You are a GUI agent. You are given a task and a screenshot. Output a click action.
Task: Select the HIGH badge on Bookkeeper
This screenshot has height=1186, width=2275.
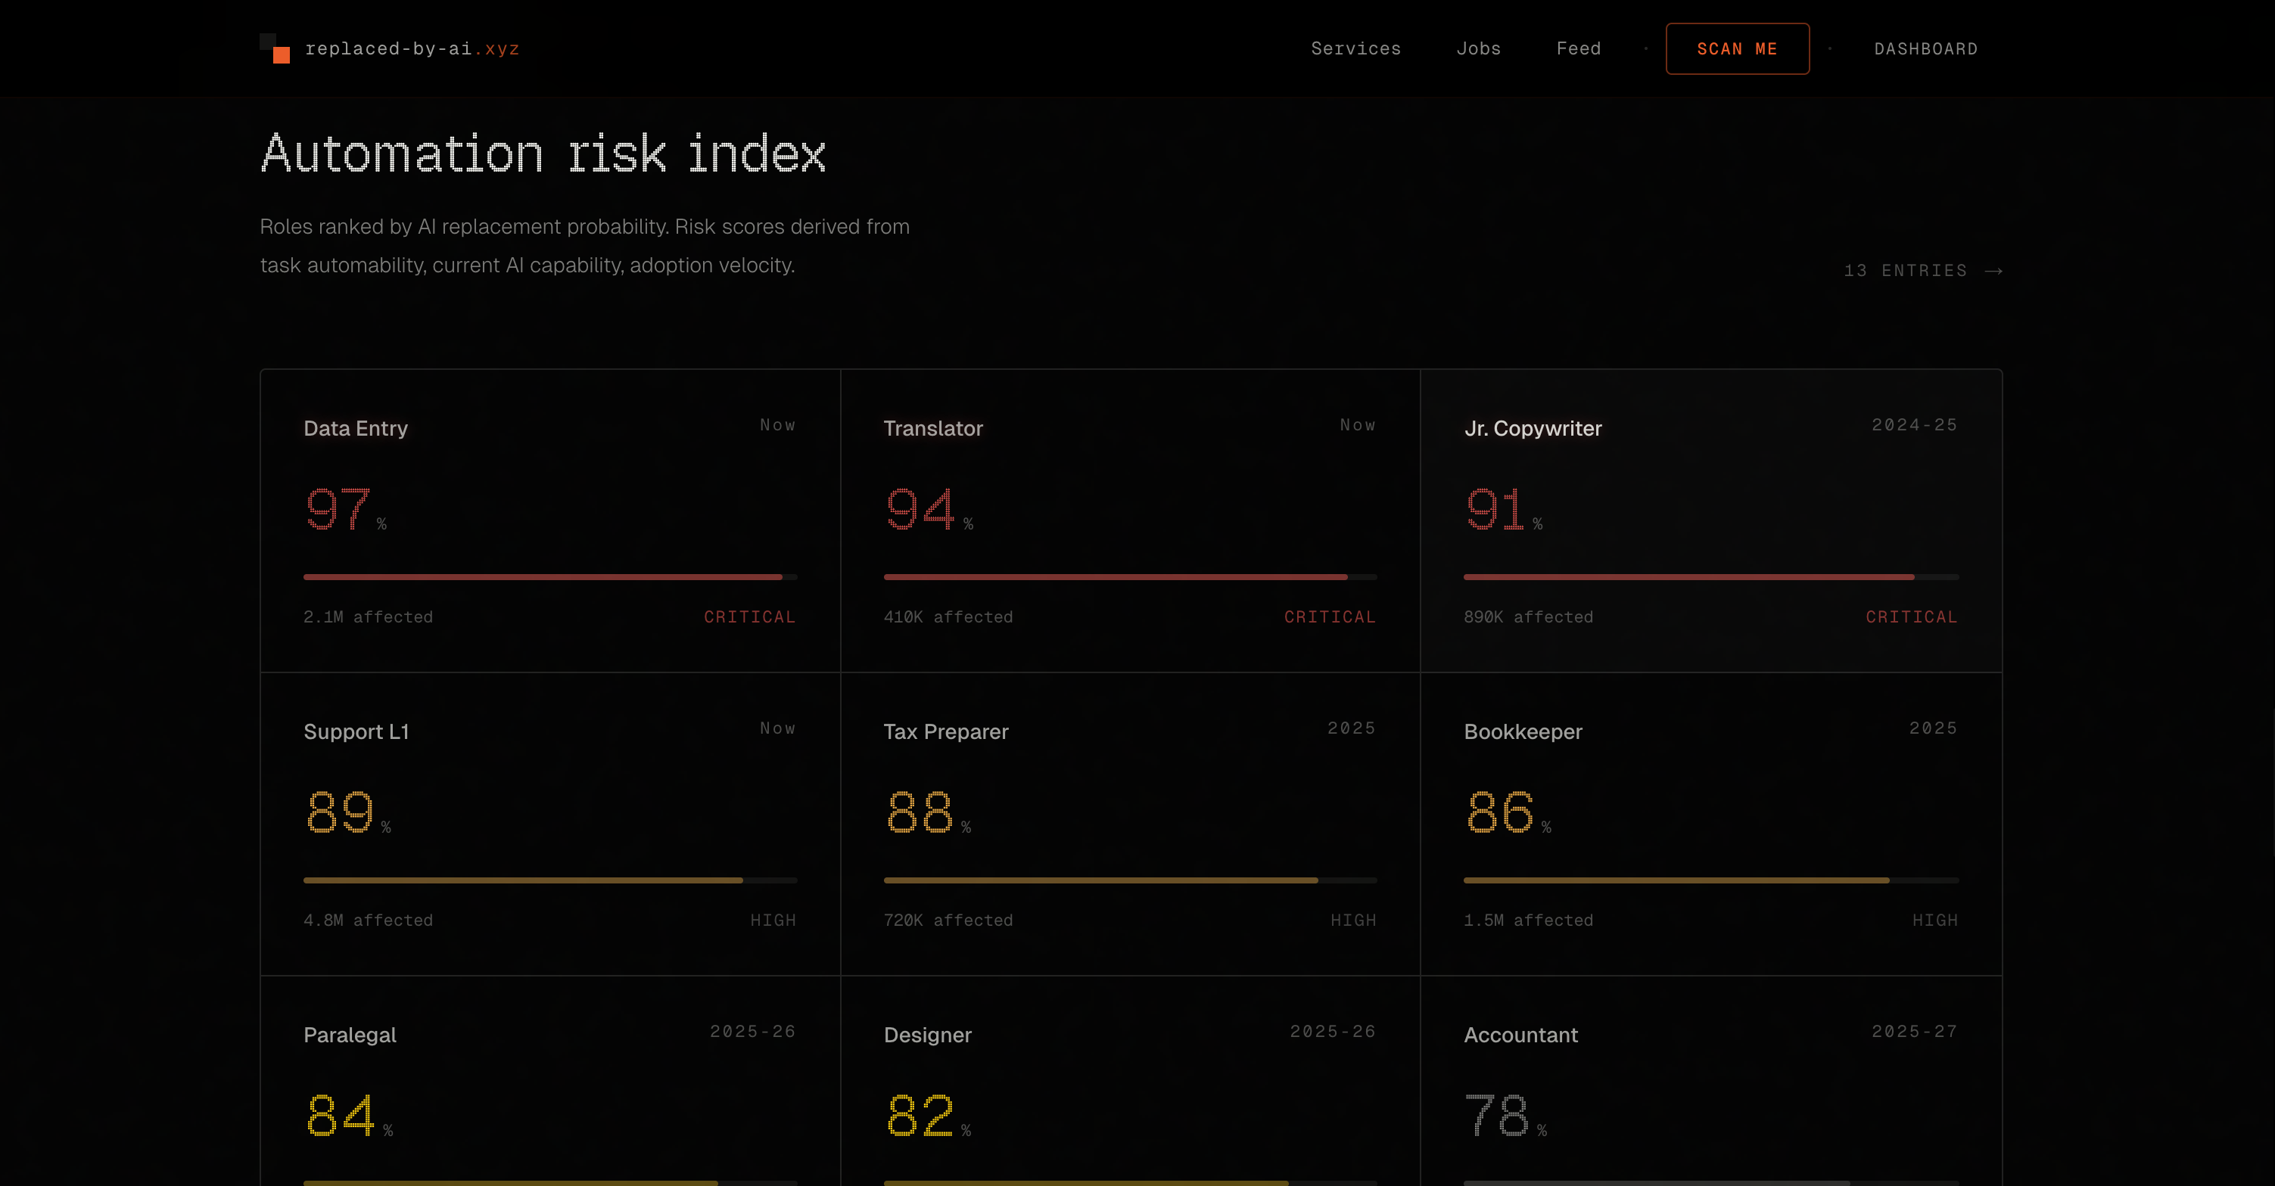[1935, 920]
